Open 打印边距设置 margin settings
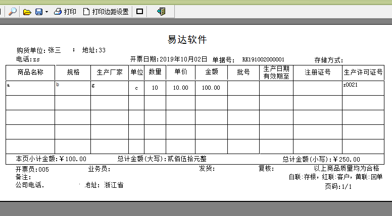This screenshot has width=392, height=216. tap(106, 12)
